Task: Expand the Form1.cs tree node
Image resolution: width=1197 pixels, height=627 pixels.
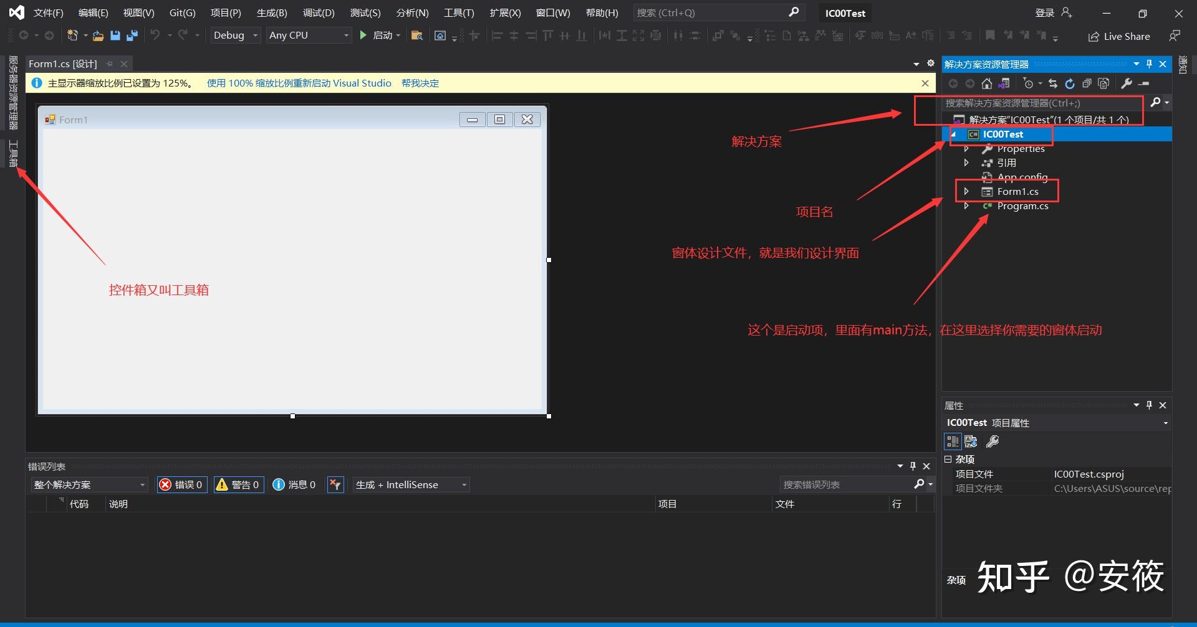Action: click(966, 191)
